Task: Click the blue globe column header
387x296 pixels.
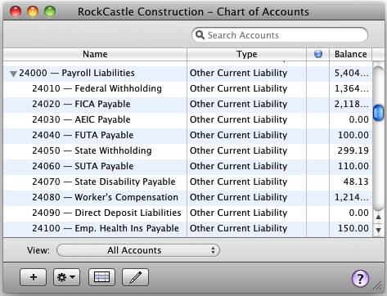Action: coord(318,54)
